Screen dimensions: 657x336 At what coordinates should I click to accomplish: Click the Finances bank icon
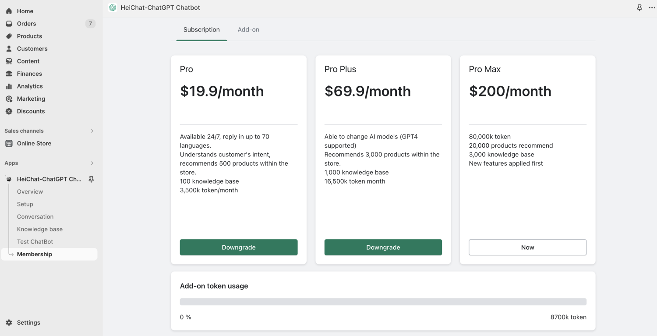tap(9, 74)
